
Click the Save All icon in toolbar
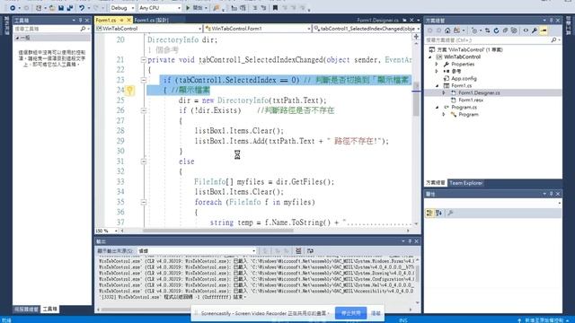click(70, 8)
